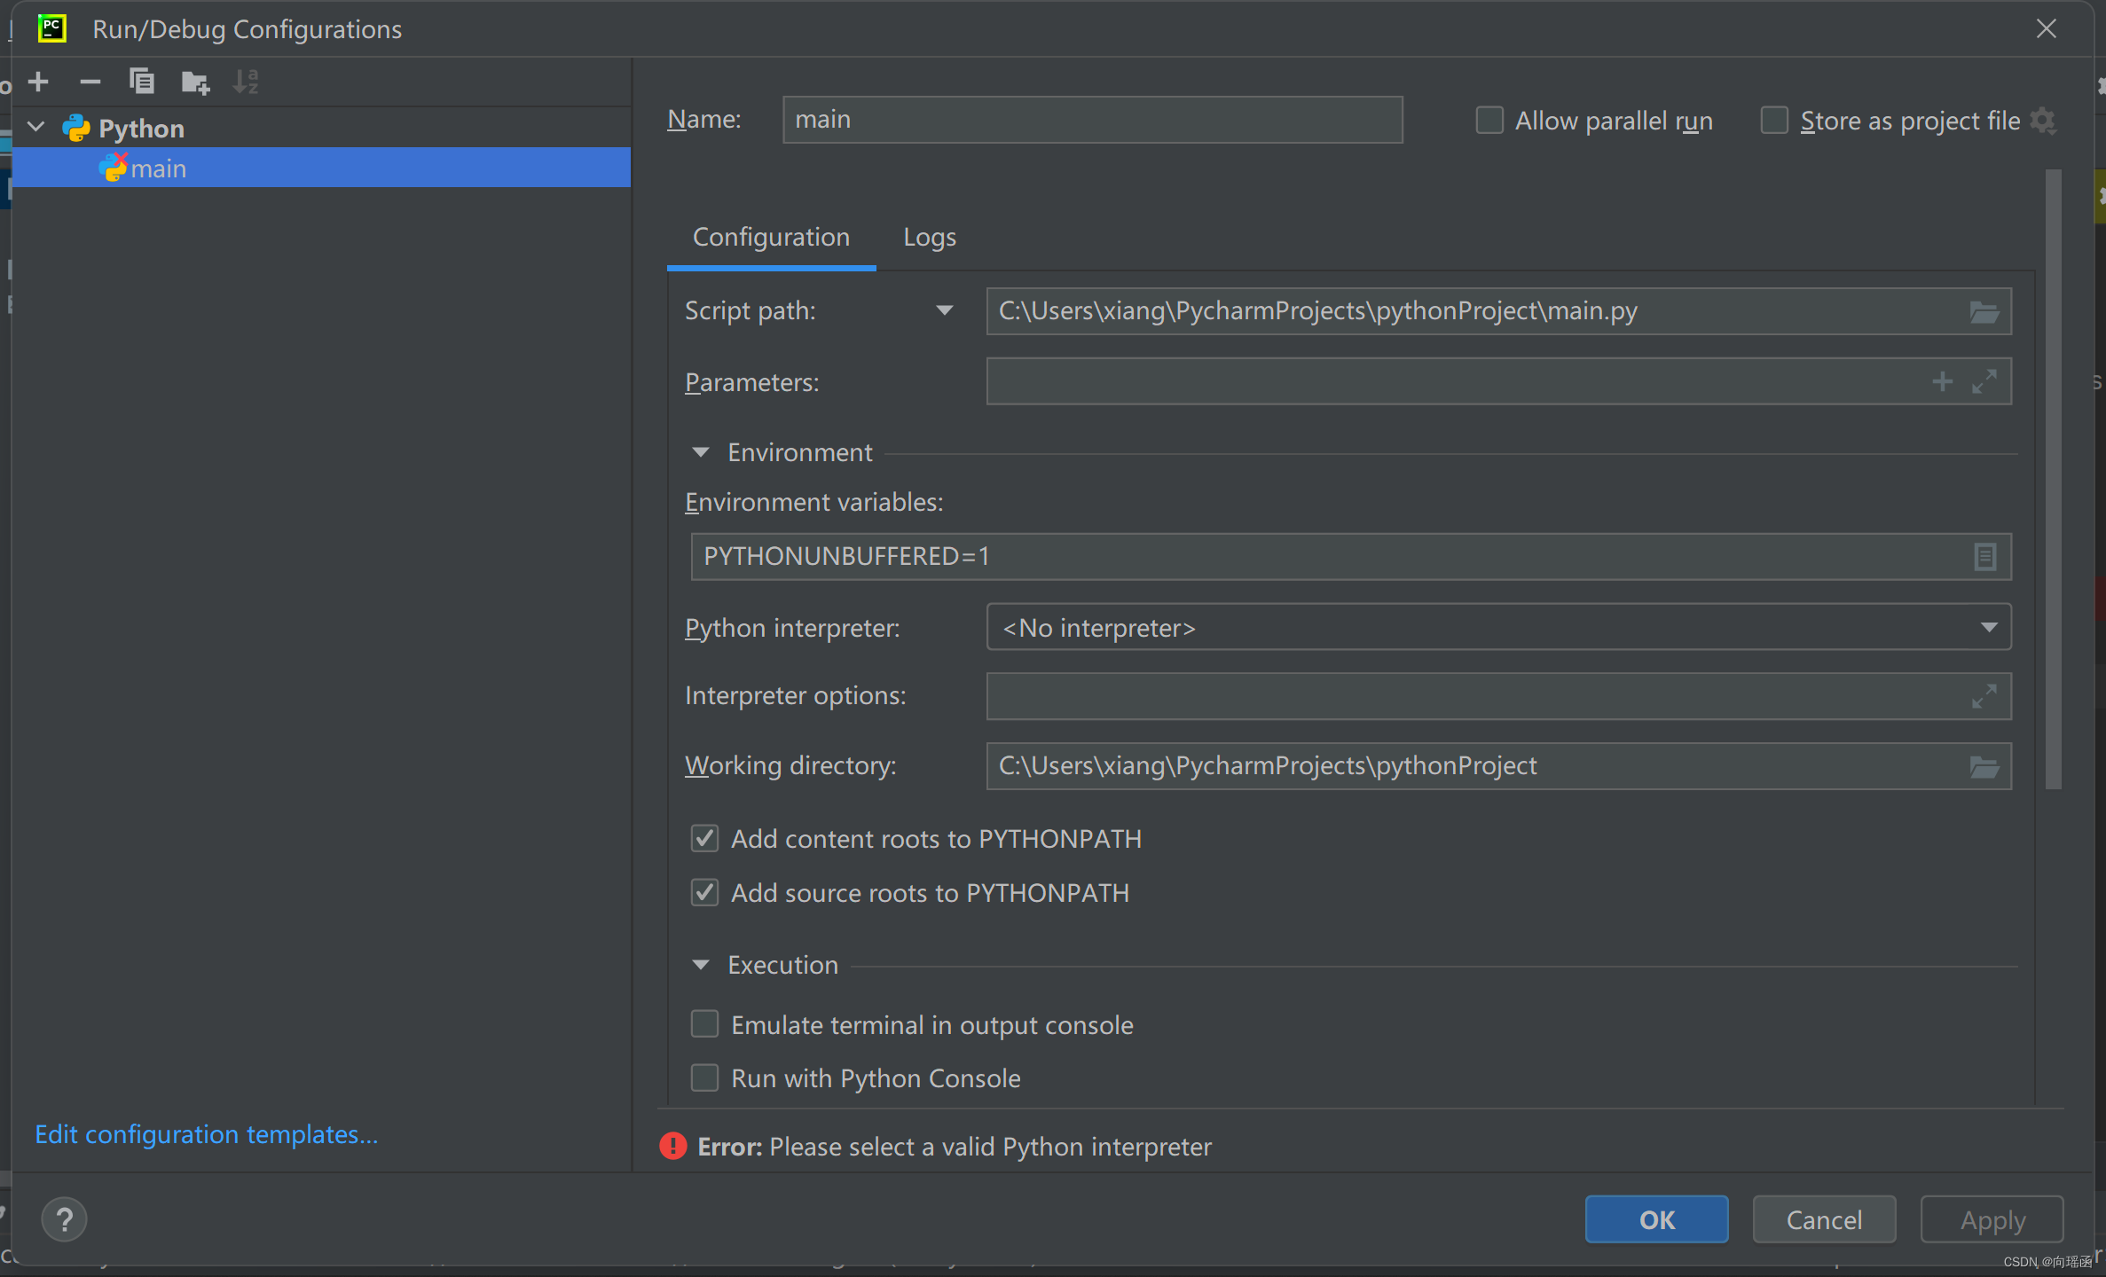Image resolution: width=2106 pixels, height=1277 pixels.
Task: Browse for working directory folder
Action: pyautogui.click(x=1984, y=766)
